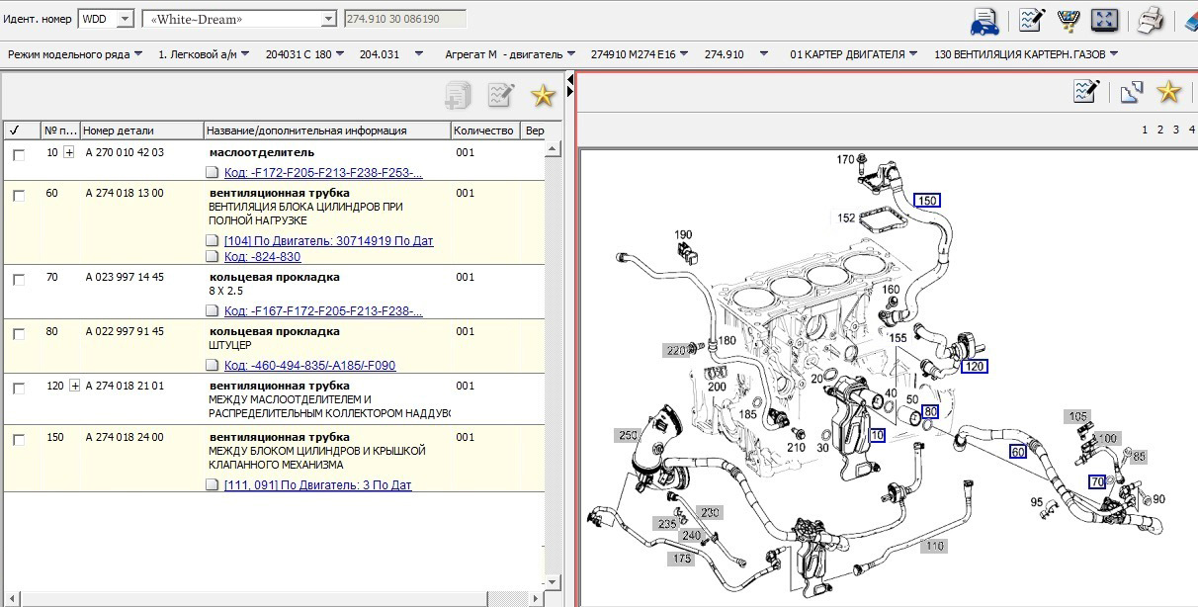Click callout 150 in the engine diagram
Image resolution: width=1198 pixels, height=607 pixels.
coord(927,201)
